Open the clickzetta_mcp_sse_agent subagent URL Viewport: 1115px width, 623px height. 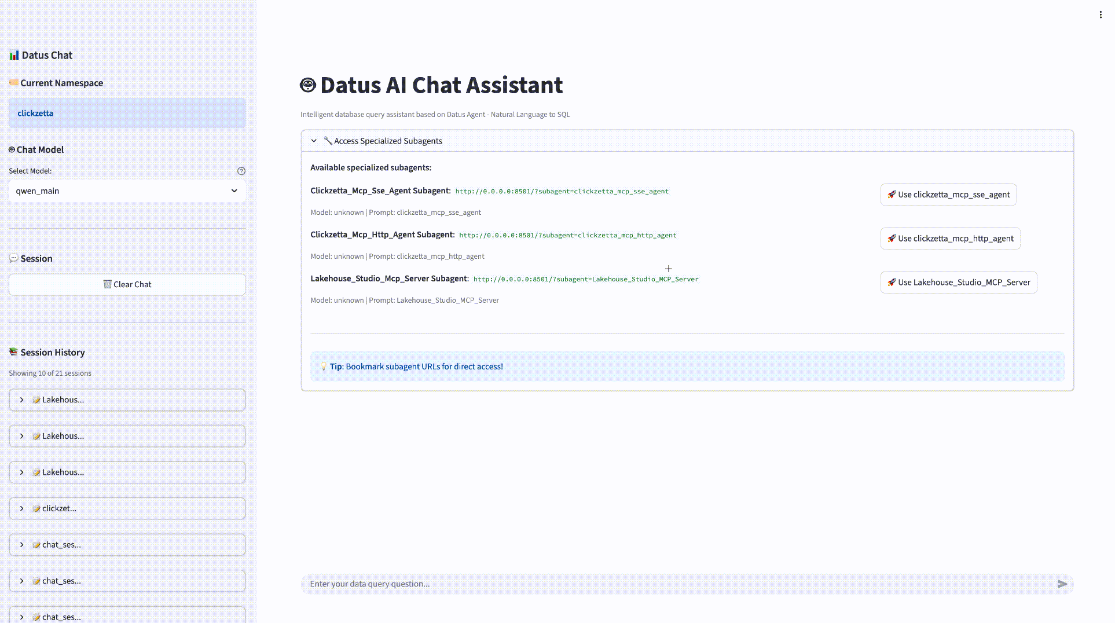562,192
